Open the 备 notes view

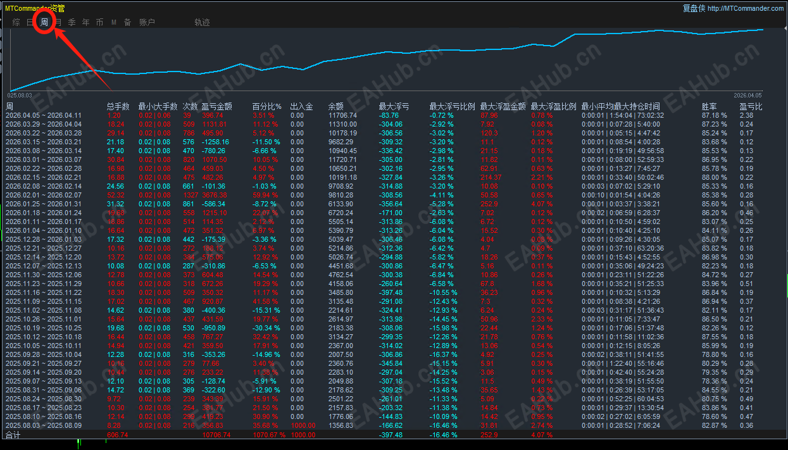tap(128, 22)
